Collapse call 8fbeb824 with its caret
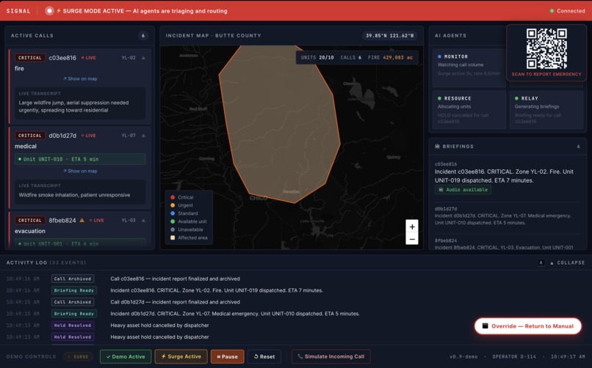The width and height of the screenshot is (592, 368). pyautogui.click(x=143, y=220)
